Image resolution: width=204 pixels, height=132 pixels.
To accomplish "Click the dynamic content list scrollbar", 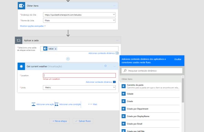I will [183, 90].
